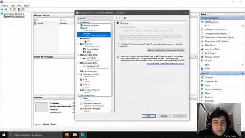245x138 pixels.
Task: Select Adicionar Hardware in the hardware tree
Action: [91, 25]
